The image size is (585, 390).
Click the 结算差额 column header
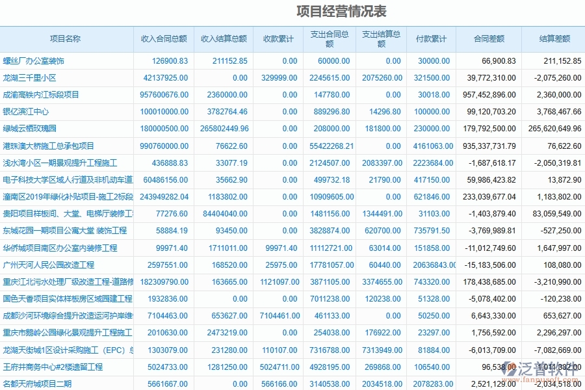pyautogui.click(x=554, y=39)
